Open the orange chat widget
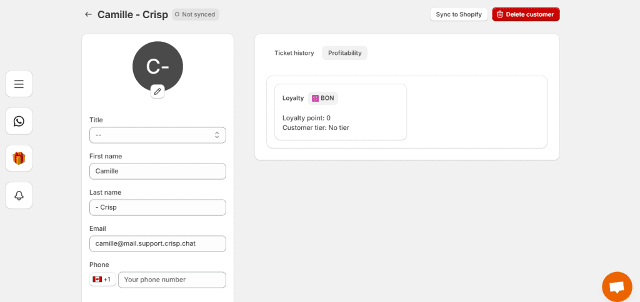The image size is (640, 302). pyautogui.click(x=617, y=287)
